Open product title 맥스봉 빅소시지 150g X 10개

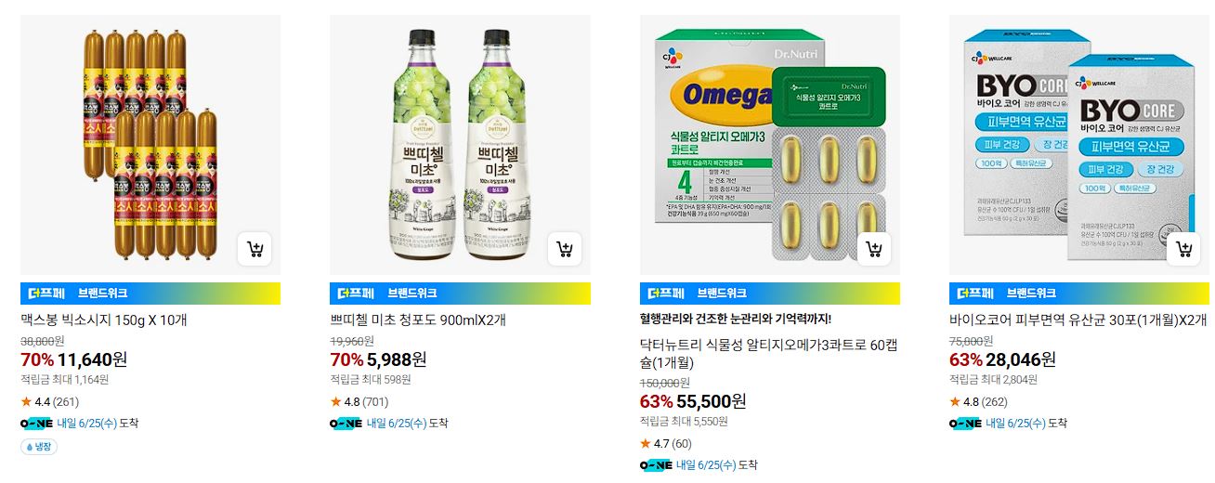click(x=104, y=320)
